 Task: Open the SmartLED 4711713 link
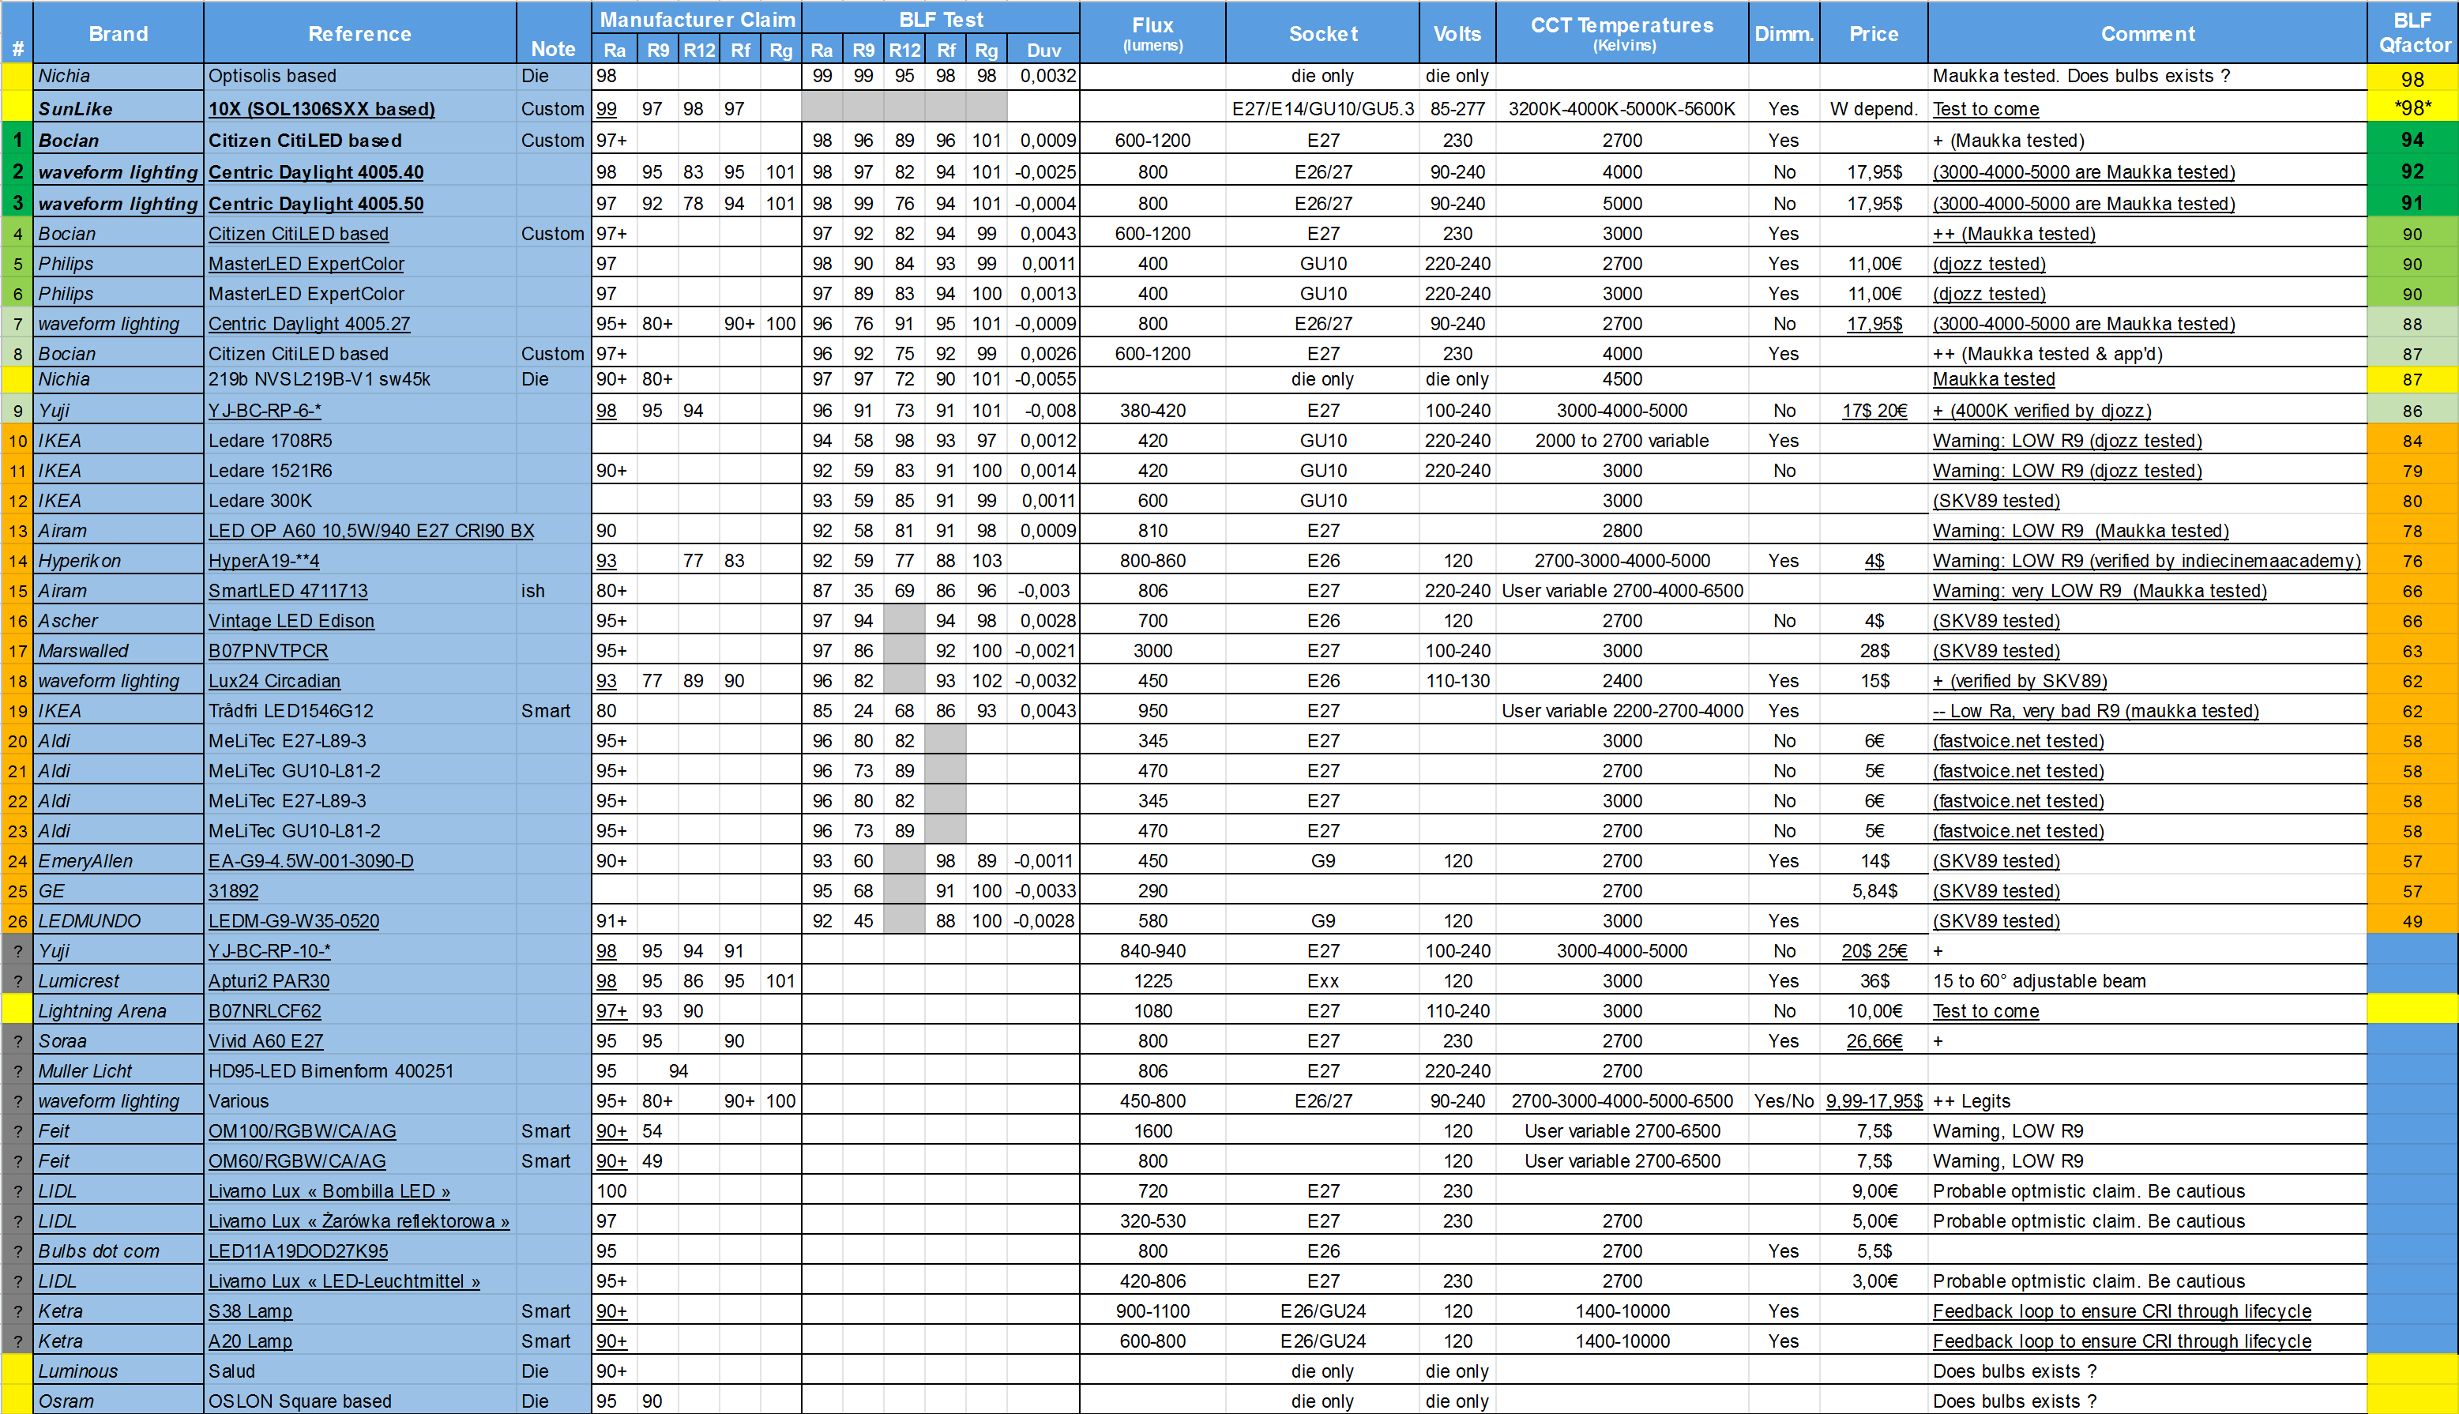[x=288, y=590]
